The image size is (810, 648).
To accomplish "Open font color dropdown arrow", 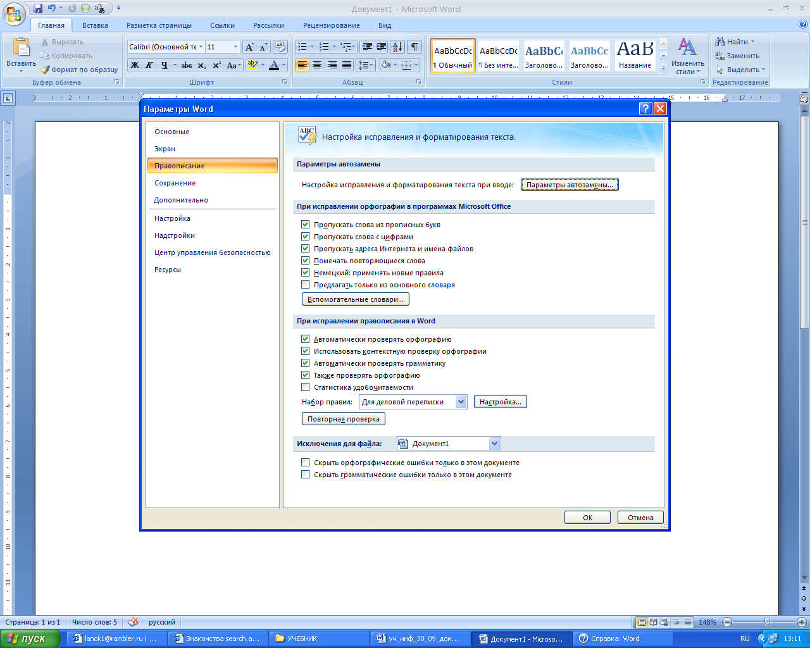I will point(283,65).
